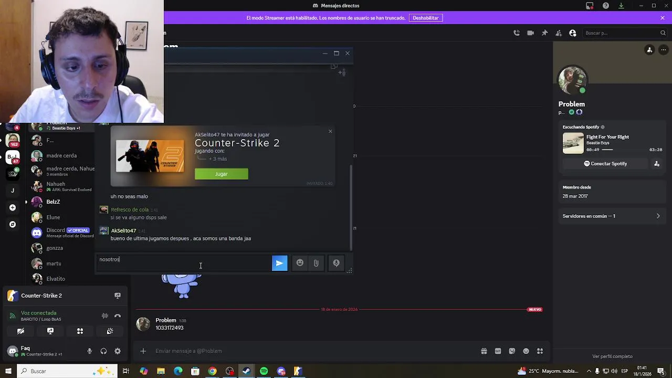Click the Spotify track progress bar
672x378 pixels.
coord(624,150)
